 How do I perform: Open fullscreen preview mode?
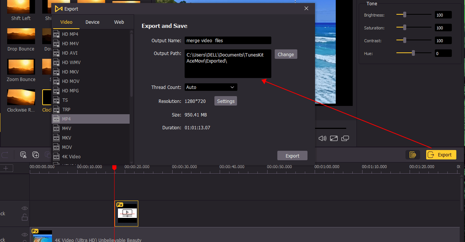pyautogui.click(x=333, y=138)
